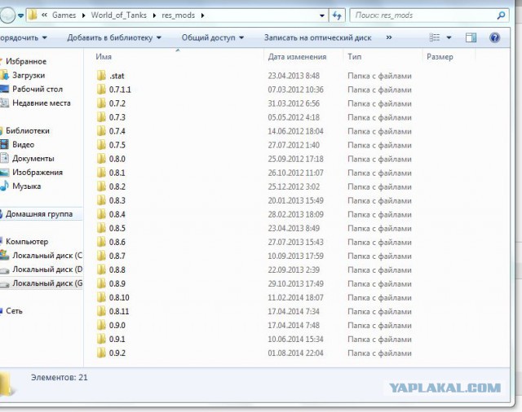522x412 pixels.
Task: Show hidden path levels chevron
Action: (44, 15)
